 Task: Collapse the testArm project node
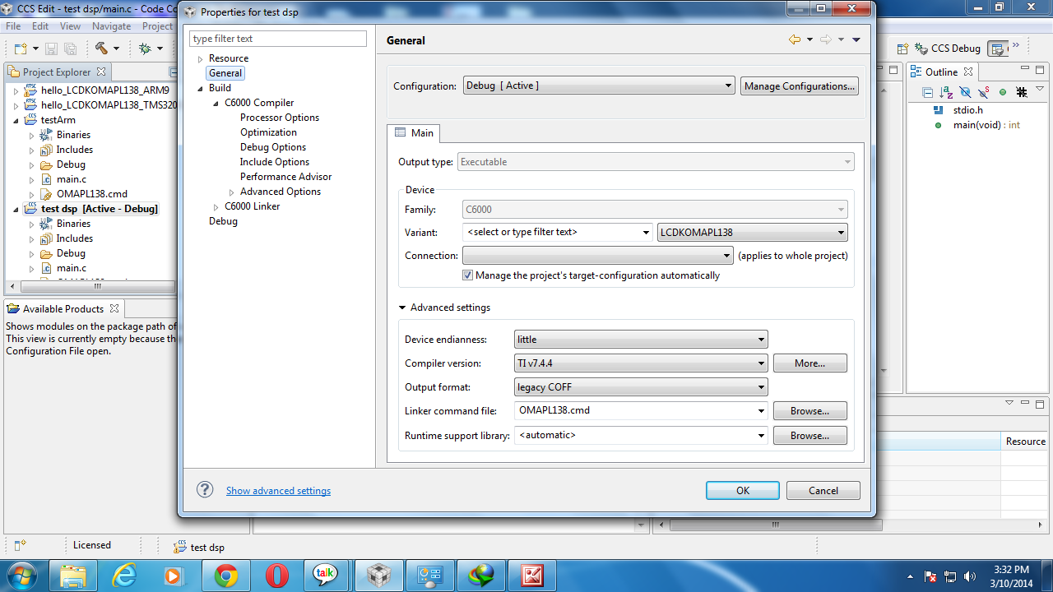coord(16,120)
